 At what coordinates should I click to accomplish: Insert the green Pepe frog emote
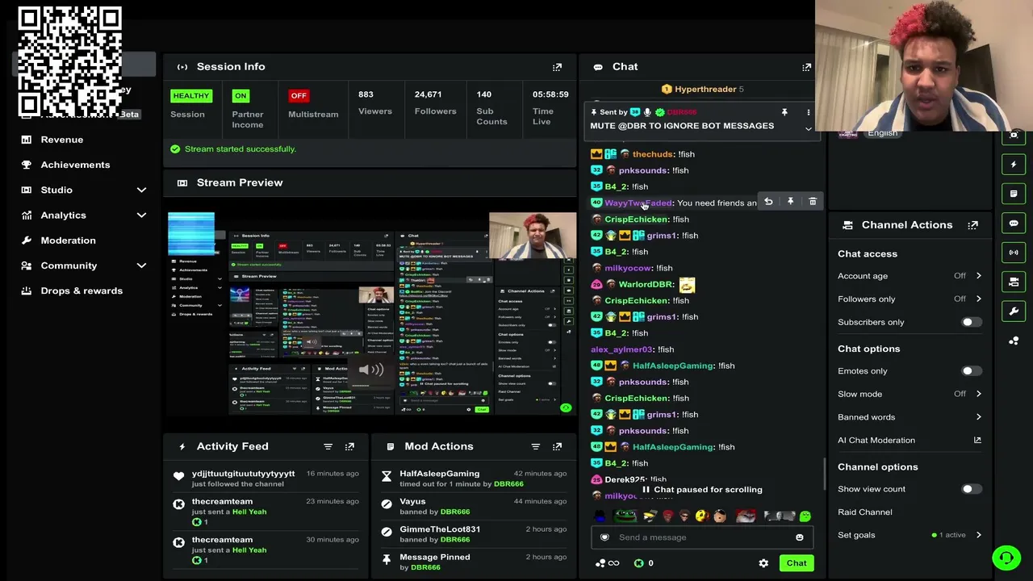tap(625, 516)
